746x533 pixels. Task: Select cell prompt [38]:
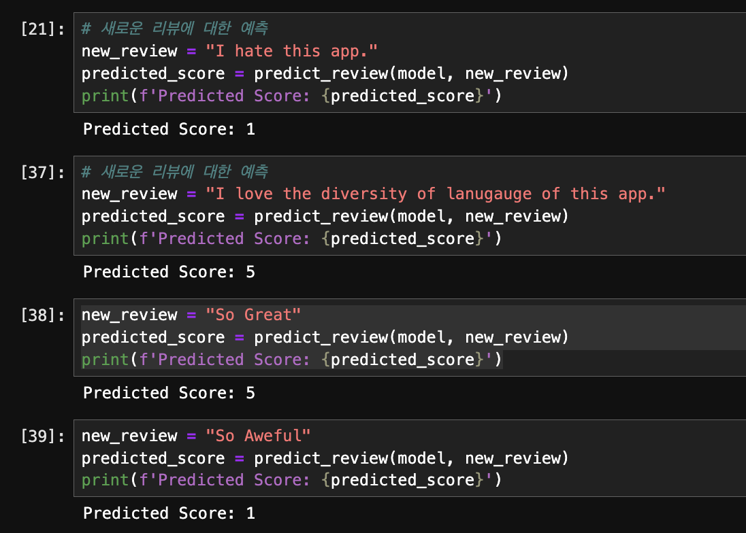[42, 315]
